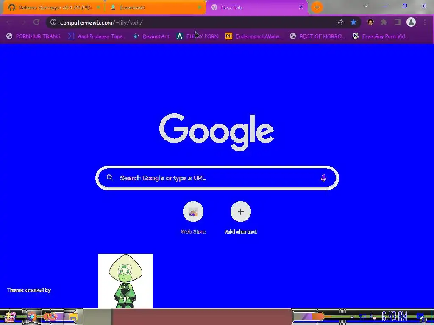Close the GitHub Releases tab
434x325 pixels.
98,8
